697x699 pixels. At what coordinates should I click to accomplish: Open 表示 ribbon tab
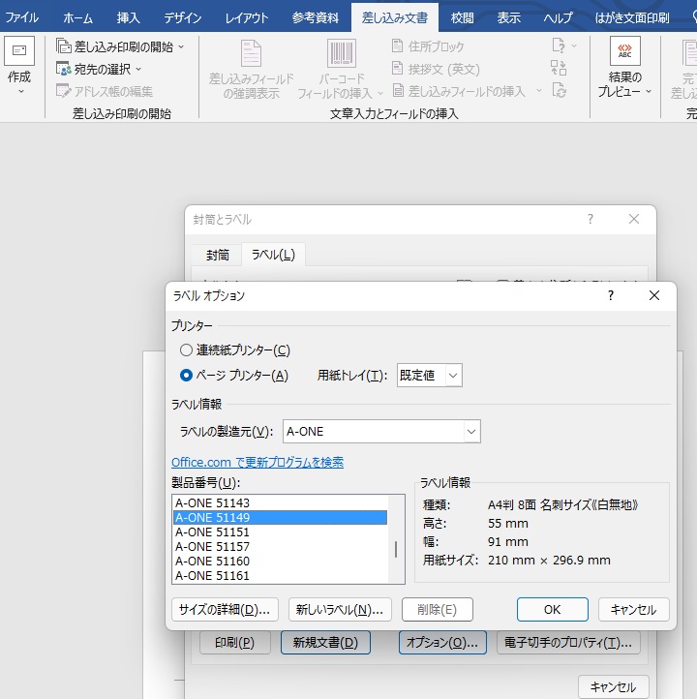pos(508,17)
